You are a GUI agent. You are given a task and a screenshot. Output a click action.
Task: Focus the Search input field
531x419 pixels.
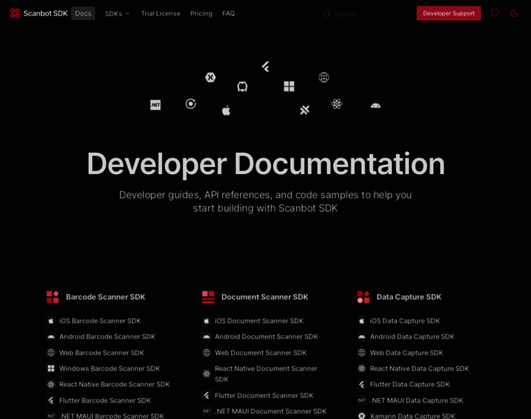coord(364,14)
